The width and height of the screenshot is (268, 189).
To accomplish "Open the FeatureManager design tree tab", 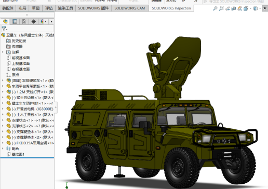I will point(5,21).
